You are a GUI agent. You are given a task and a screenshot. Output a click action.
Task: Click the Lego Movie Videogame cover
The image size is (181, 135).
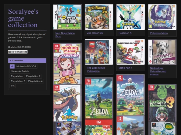click(x=99, y=52)
